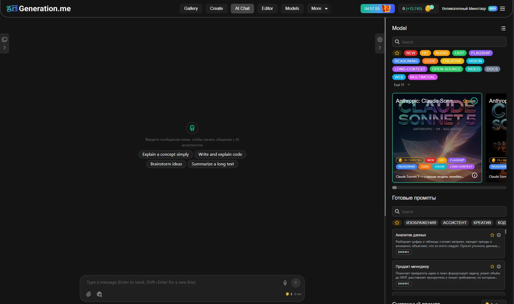Click the coin add-credits icon
Screen dimensions: 514x304
(x=429, y=8)
